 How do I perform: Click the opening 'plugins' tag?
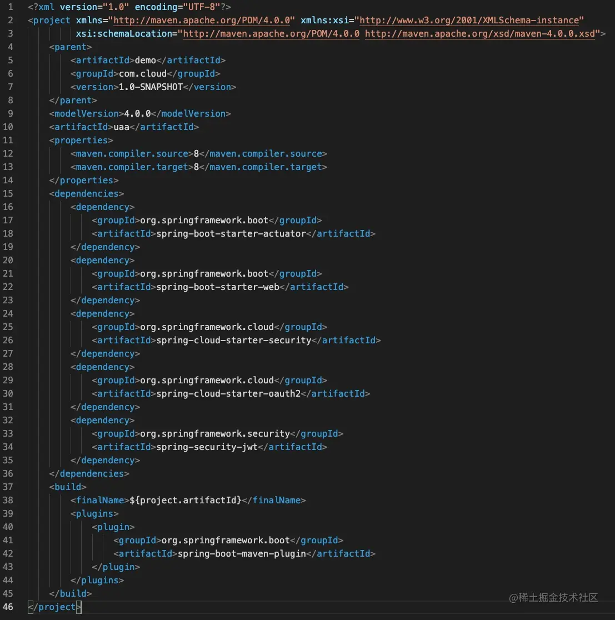94,514
